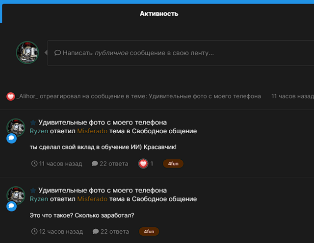Open Misferado's profile in the second post
314x243 pixels.
[92, 199]
